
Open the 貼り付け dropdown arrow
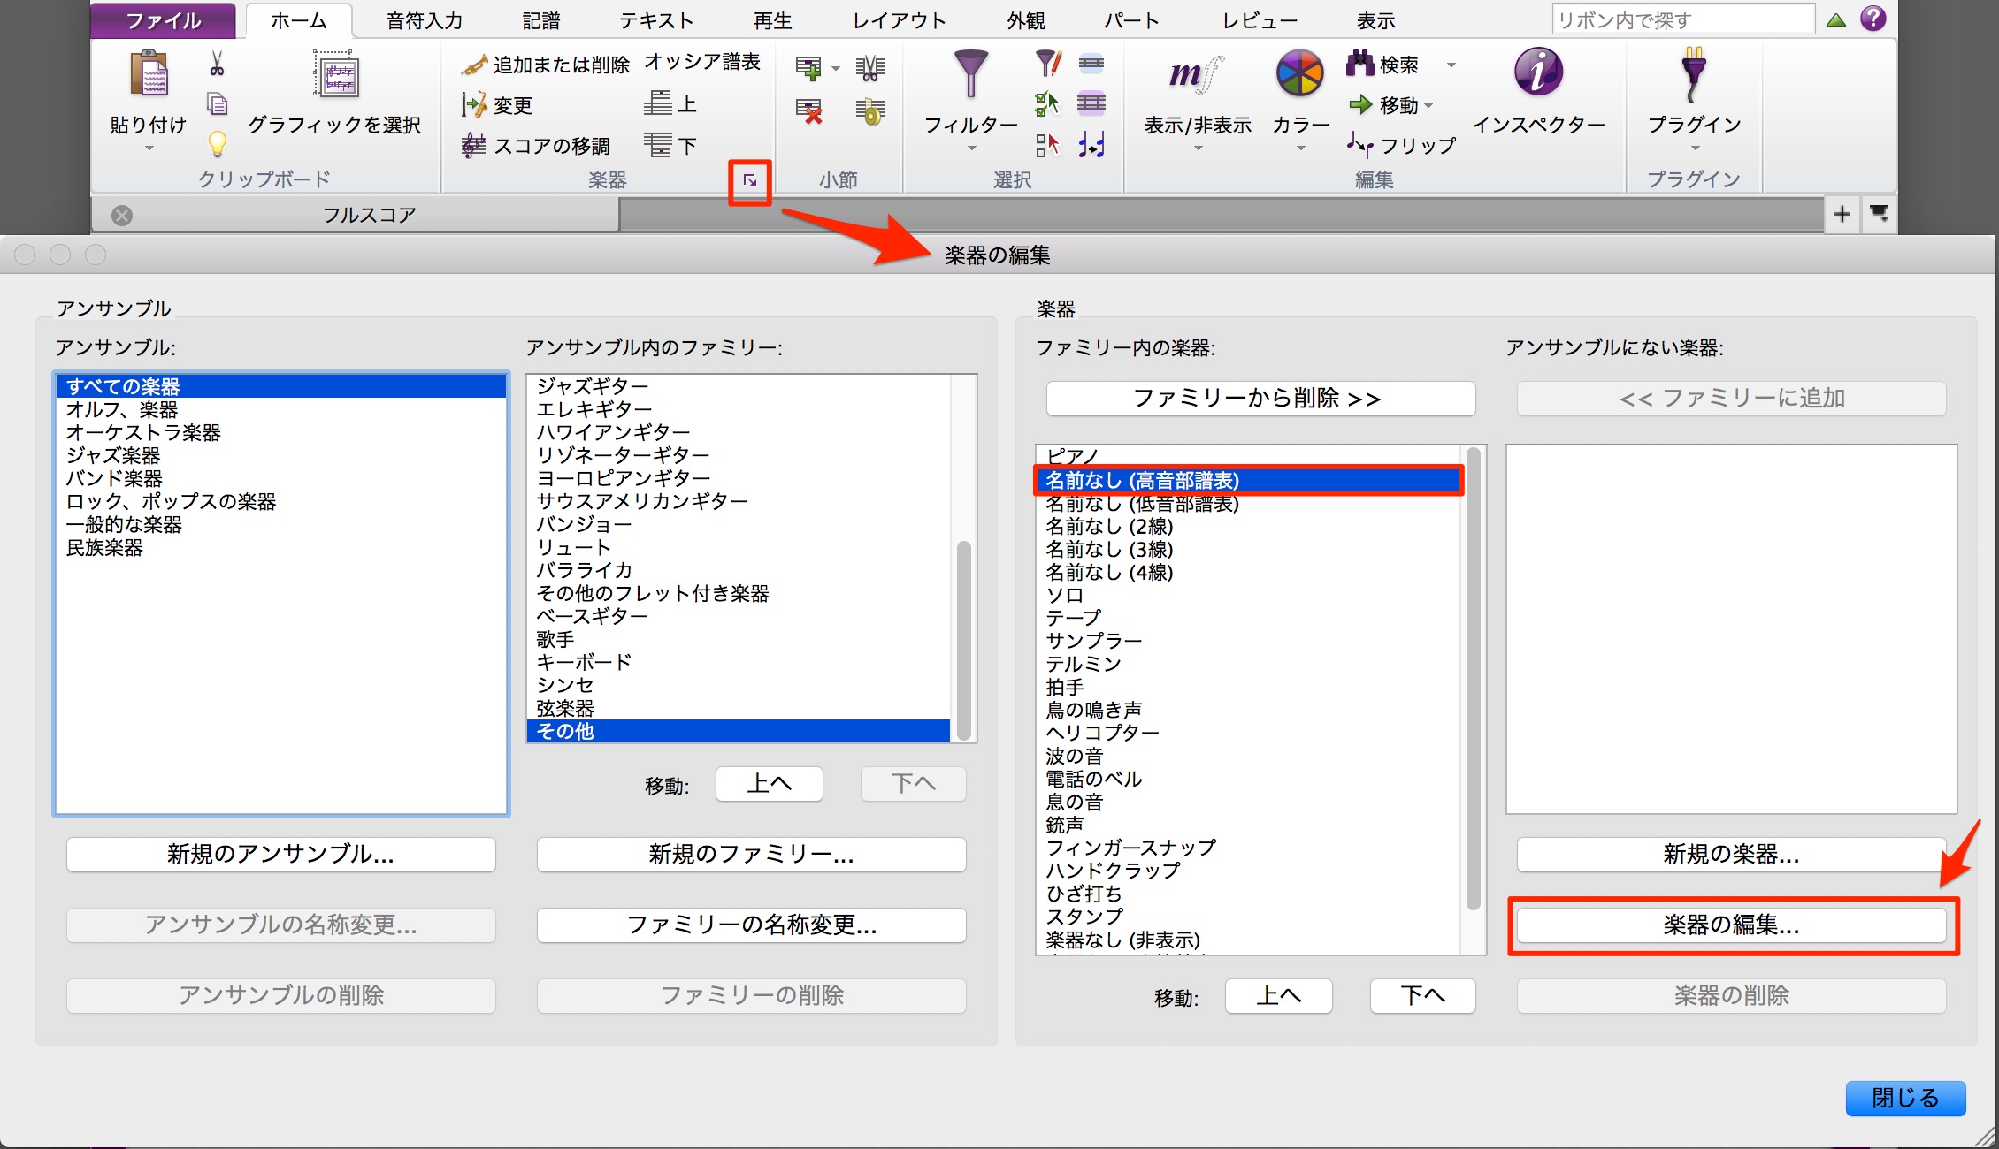point(149,148)
